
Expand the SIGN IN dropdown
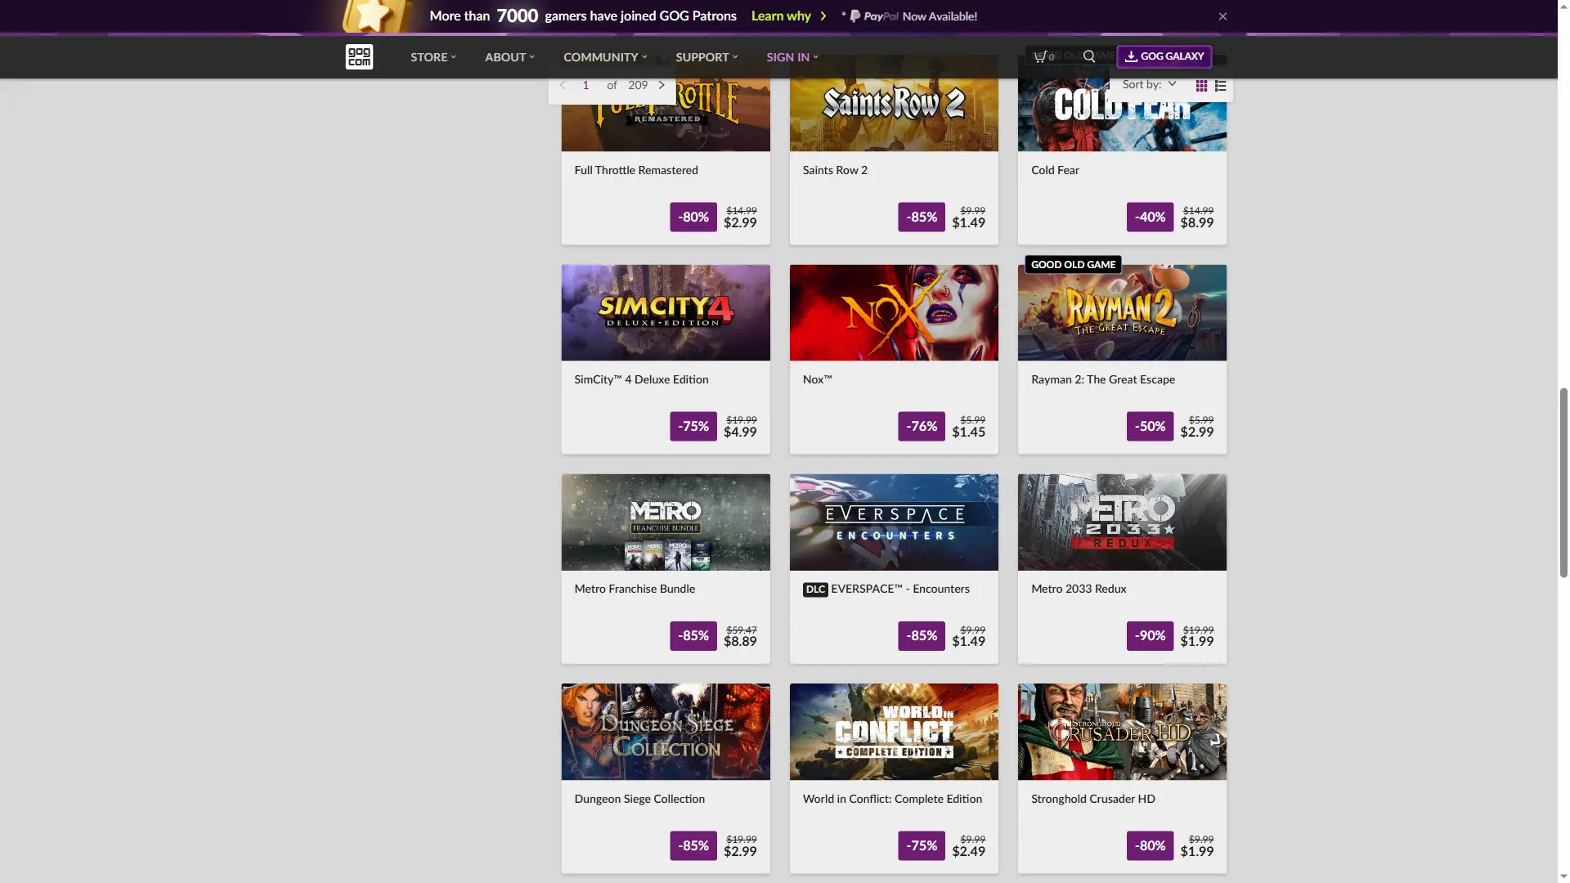click(792, 57)
